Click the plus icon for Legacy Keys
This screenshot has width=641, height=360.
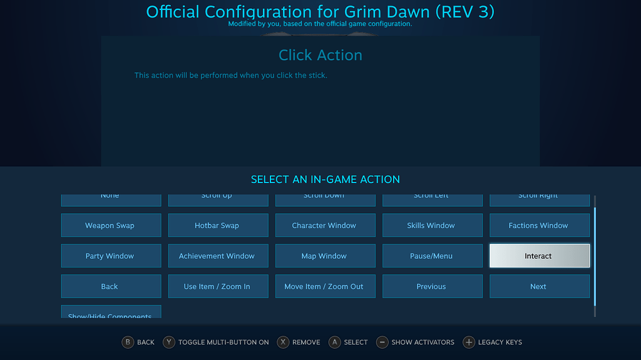coord(469,342)
